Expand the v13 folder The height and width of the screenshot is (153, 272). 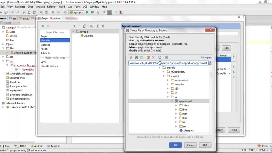(168, 88)
